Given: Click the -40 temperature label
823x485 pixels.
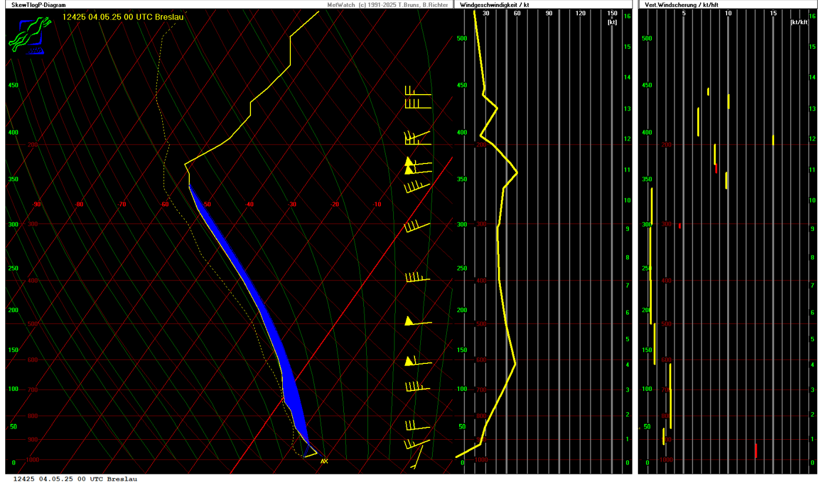Looking at the screenshot, I should tap(249, 205).
